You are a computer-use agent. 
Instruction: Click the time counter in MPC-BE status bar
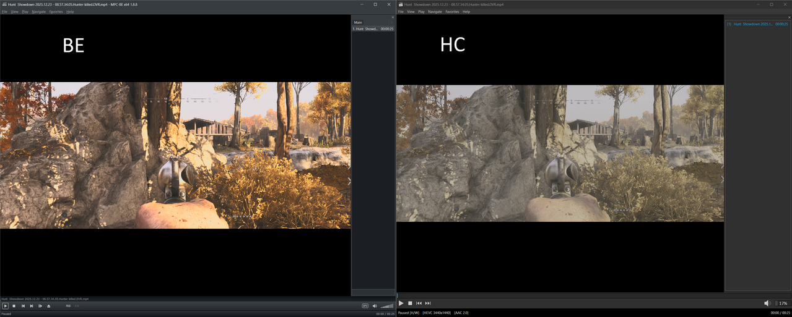point(385,314)
